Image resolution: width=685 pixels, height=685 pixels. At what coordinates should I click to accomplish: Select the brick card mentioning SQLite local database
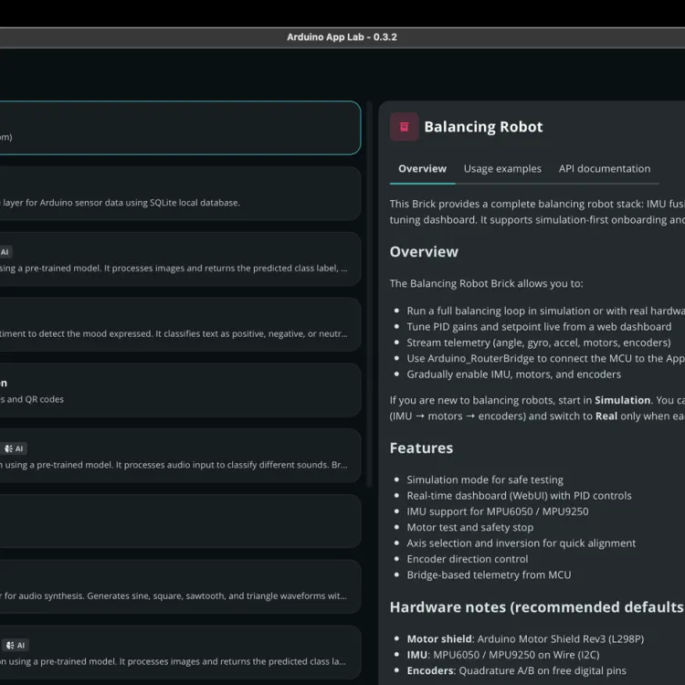pyautogui.click(x=180, y=194)
